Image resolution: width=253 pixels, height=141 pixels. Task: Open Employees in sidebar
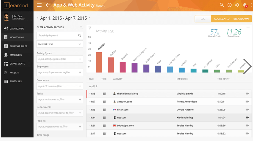coord(17,55)
